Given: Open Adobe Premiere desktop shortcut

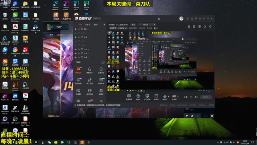Looking at the screenshot, I should click(66, 5).
